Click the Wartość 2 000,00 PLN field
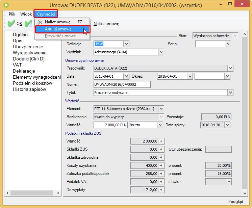 (110, 125)
